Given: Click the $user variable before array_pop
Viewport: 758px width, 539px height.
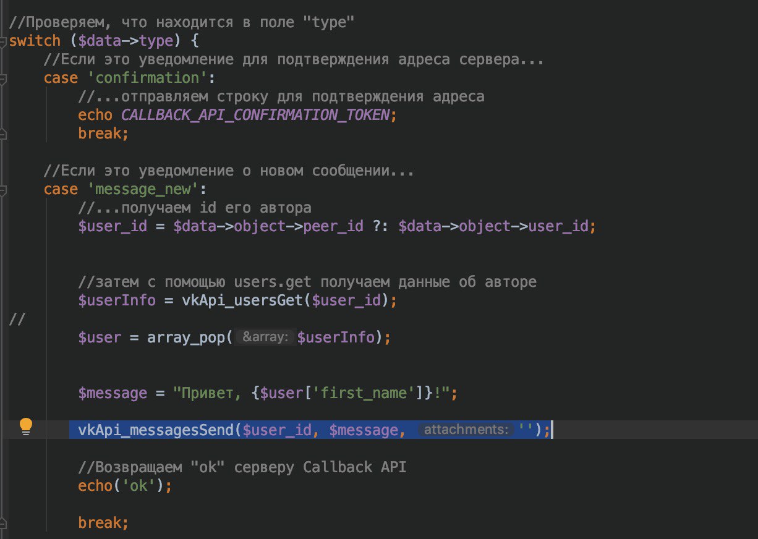Looking at the screenshot, I should pos(100,337).
